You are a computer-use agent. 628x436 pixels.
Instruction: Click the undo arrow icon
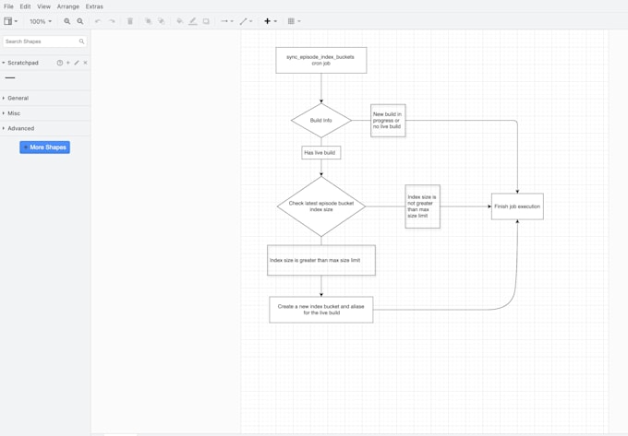(98, 21)
